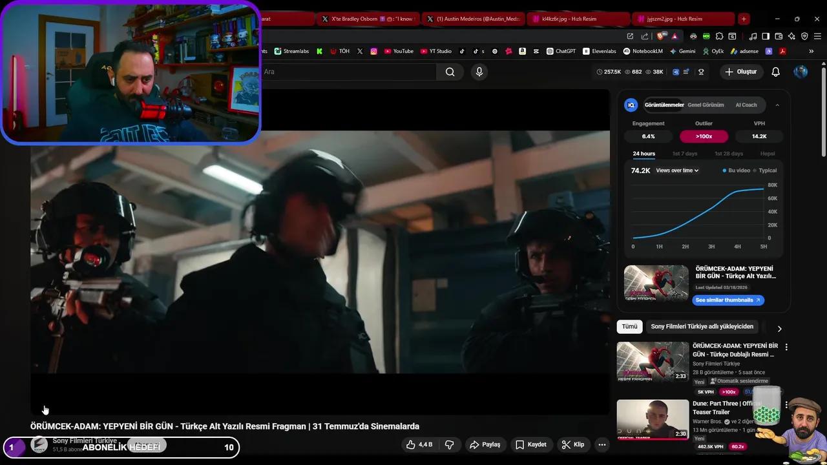Screen dimensions: 827x465
Task: Open the Views over time dropdown
Action: (x=676, y=170)
